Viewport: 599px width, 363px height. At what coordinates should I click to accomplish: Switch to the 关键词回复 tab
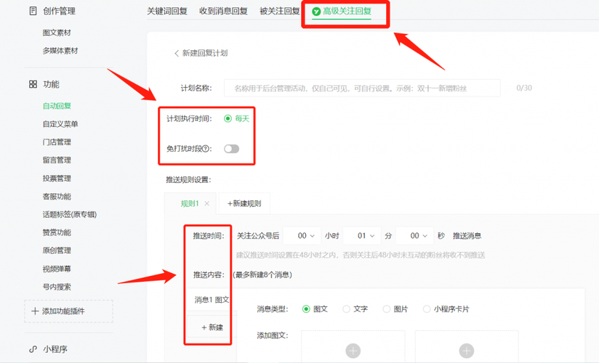point(166,11)
